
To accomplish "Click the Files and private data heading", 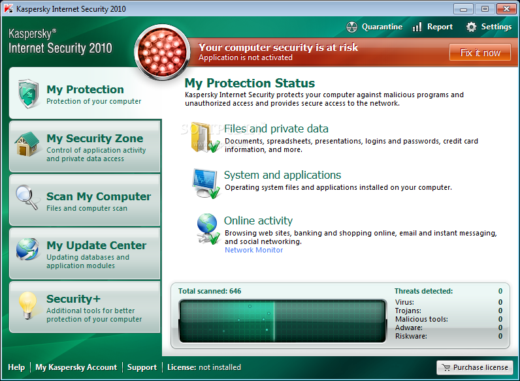I will point(276,129).
